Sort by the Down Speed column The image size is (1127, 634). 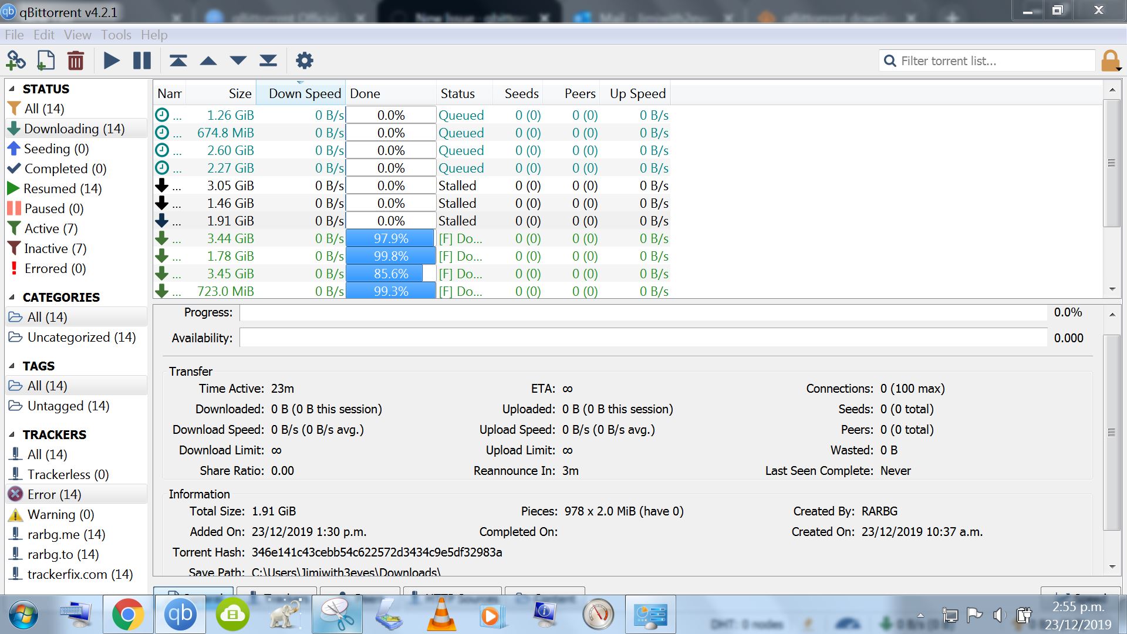(x=301, y=94)
